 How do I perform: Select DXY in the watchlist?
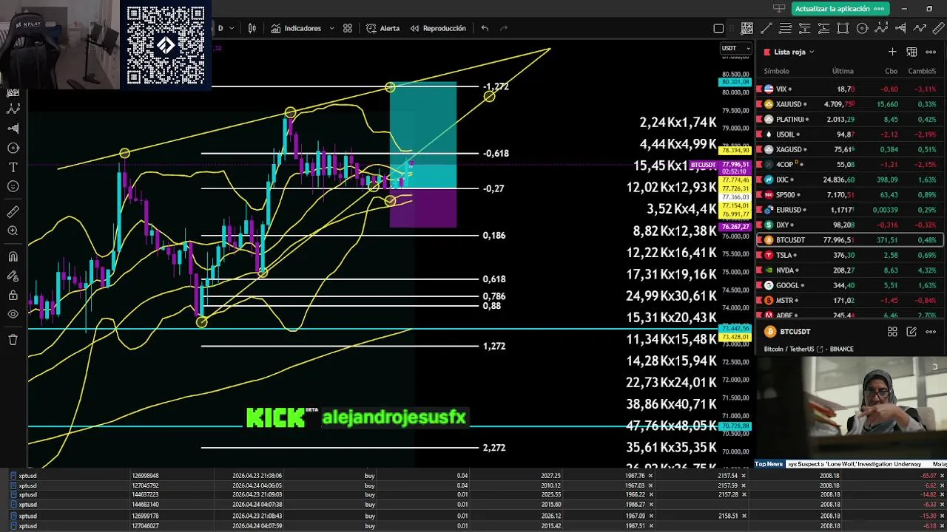[849, 225]
